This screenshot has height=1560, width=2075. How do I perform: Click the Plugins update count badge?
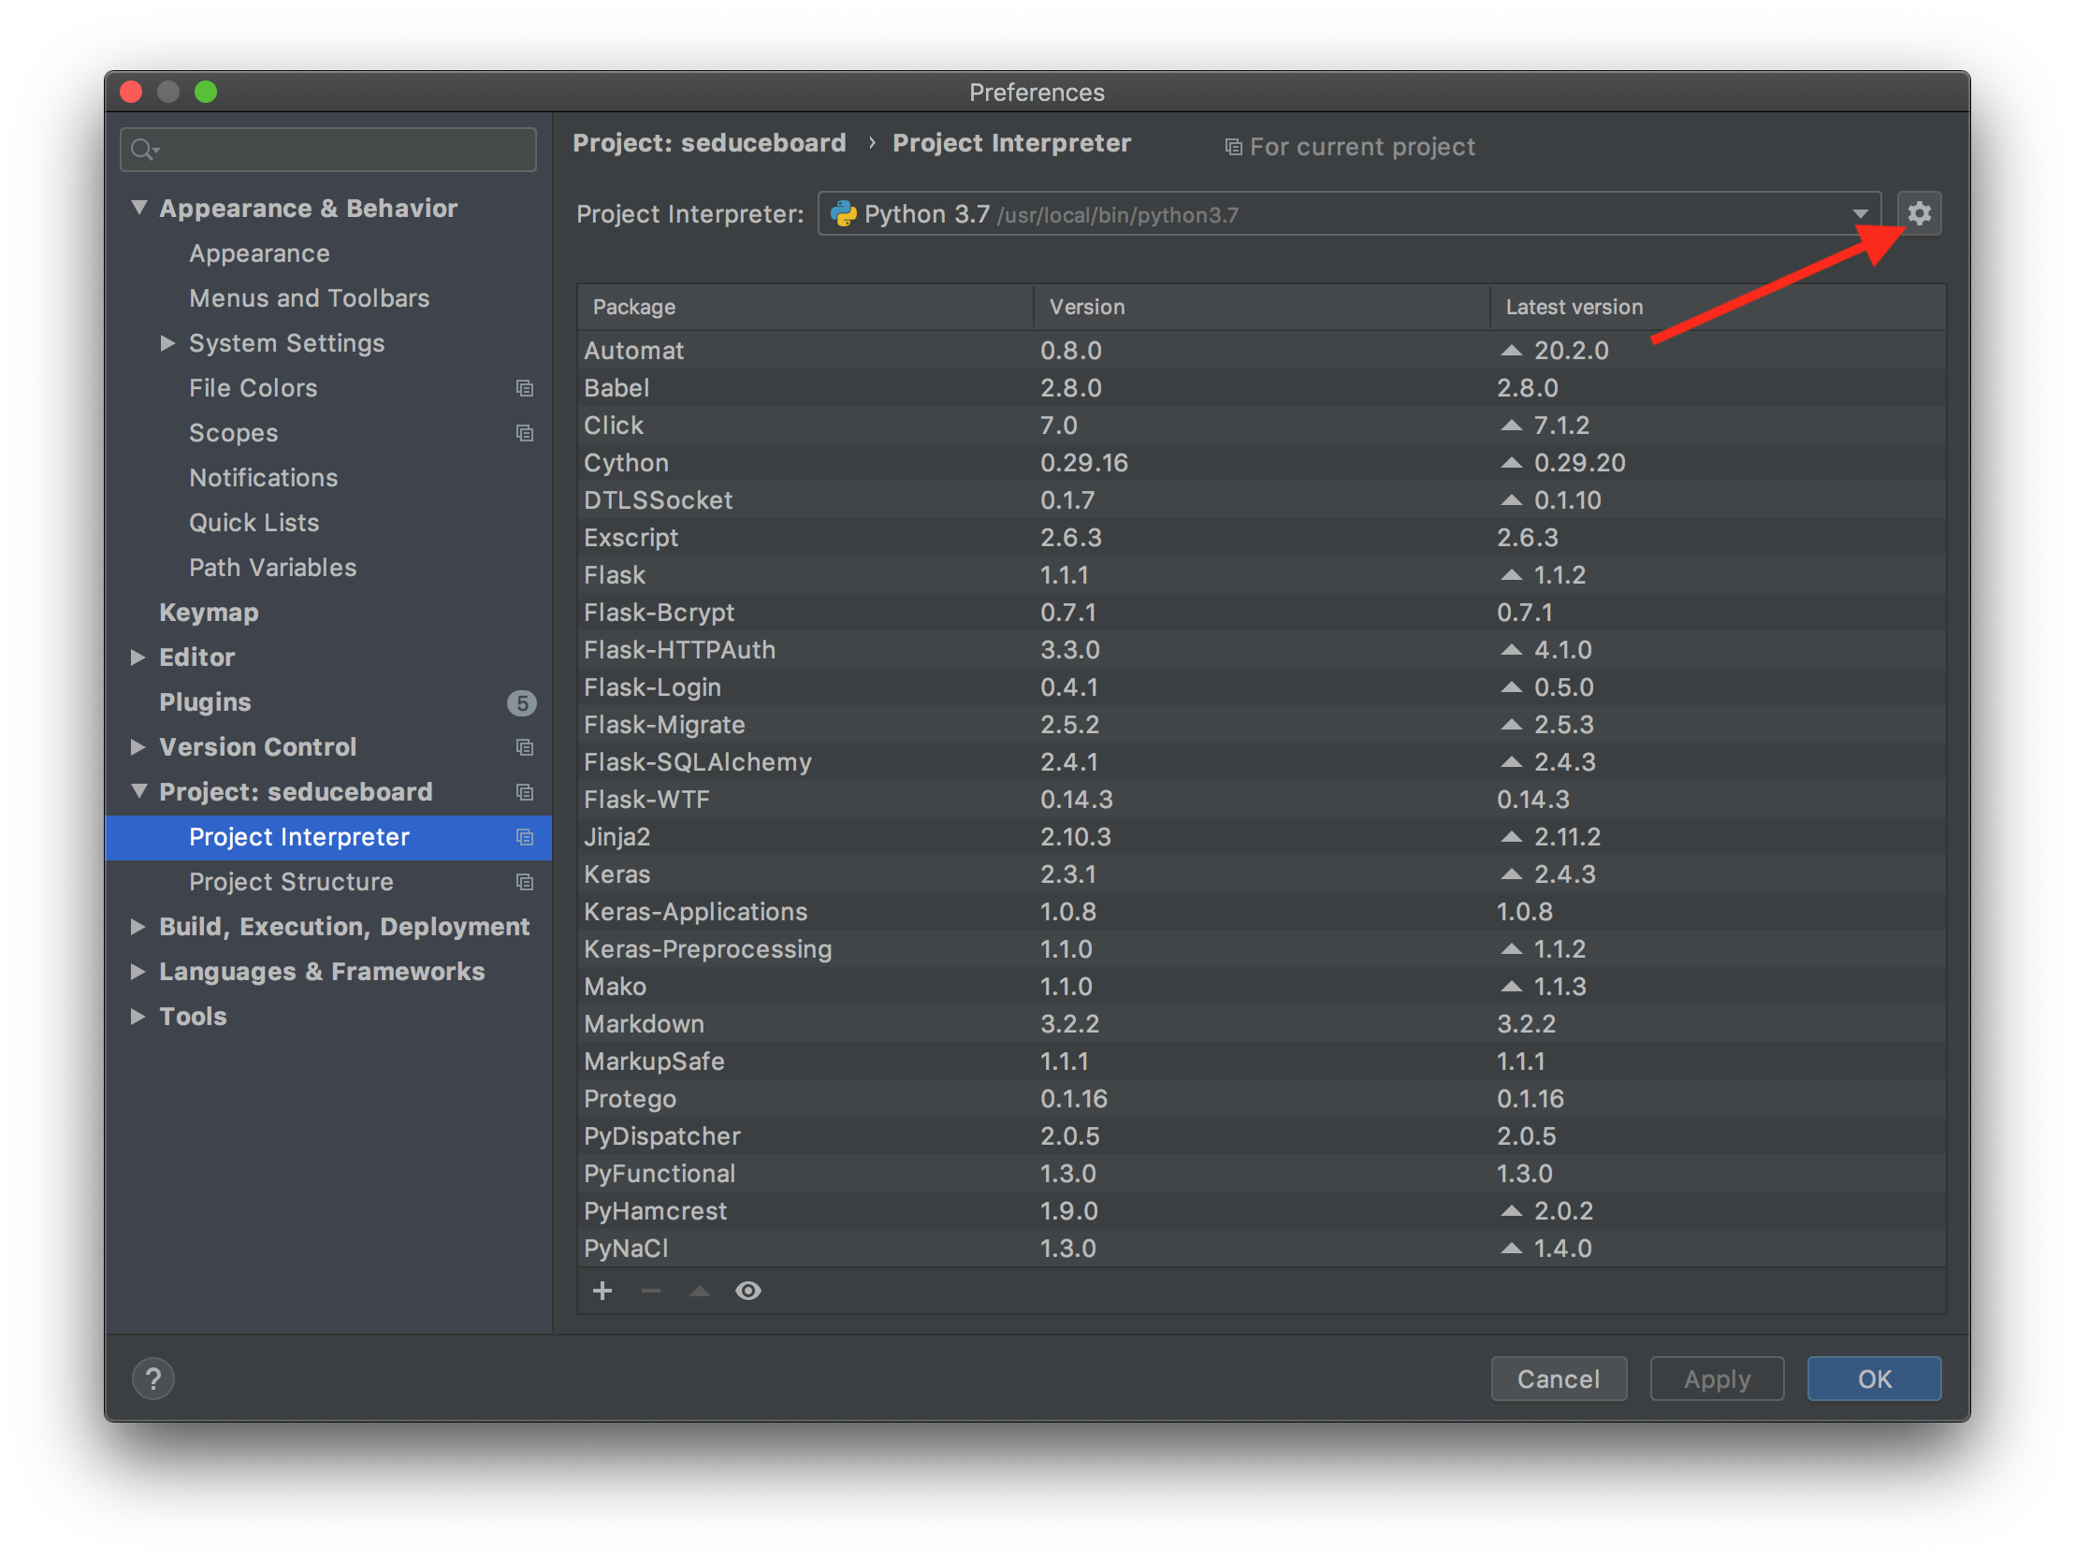pos(522,702)
